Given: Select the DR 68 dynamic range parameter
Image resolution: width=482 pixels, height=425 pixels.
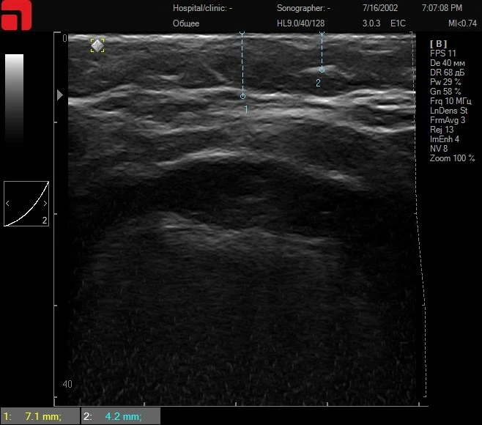Looking at the screenshot, I should click(448, 73).
